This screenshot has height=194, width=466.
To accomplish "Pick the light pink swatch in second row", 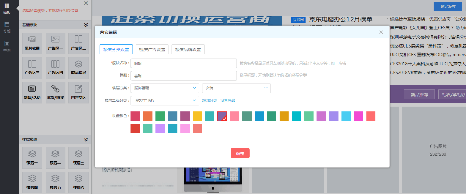I will (185, 128).
